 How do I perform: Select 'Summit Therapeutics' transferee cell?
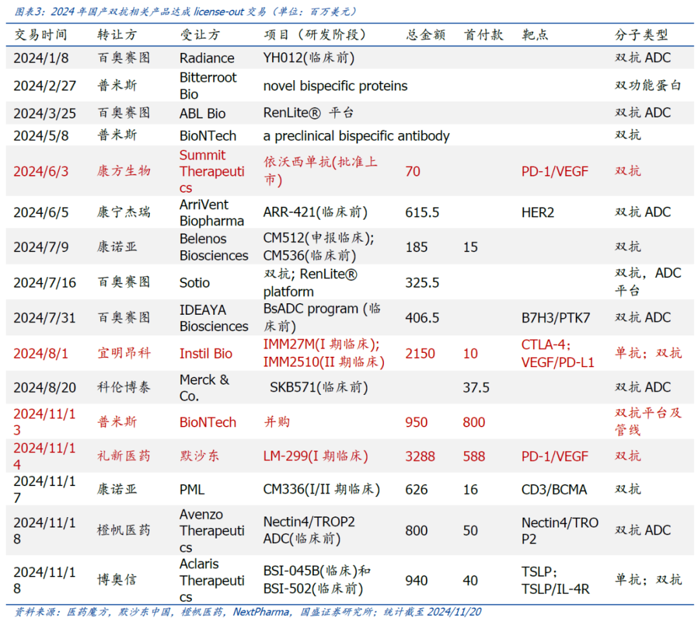(x=212, y=171)
